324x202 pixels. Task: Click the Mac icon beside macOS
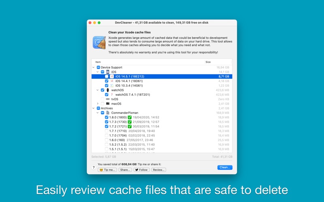coord(108,104)
